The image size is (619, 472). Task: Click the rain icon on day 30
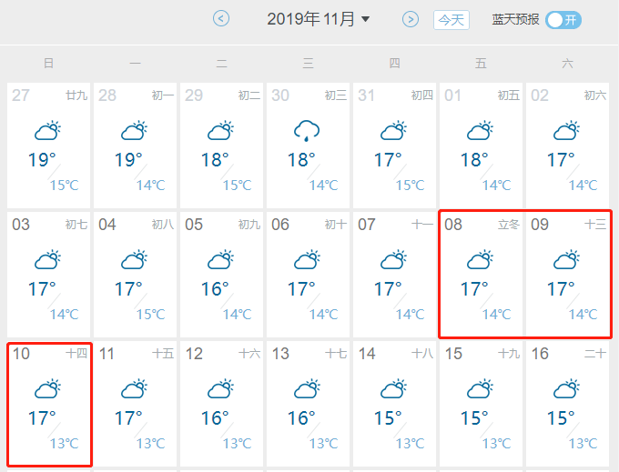pyautogui.click(x=307, y=131)
